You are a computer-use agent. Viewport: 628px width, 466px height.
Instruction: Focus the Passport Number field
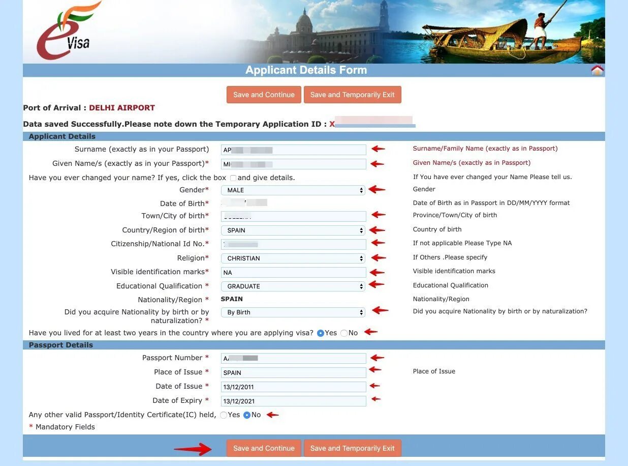click(293, 358)
